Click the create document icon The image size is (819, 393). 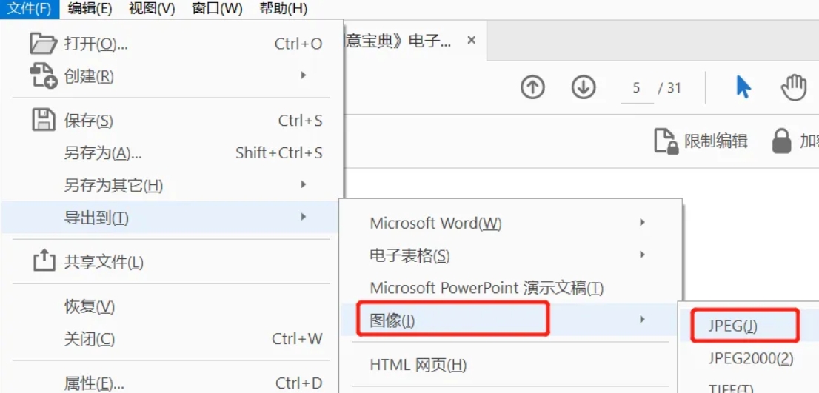click(43, 75)
